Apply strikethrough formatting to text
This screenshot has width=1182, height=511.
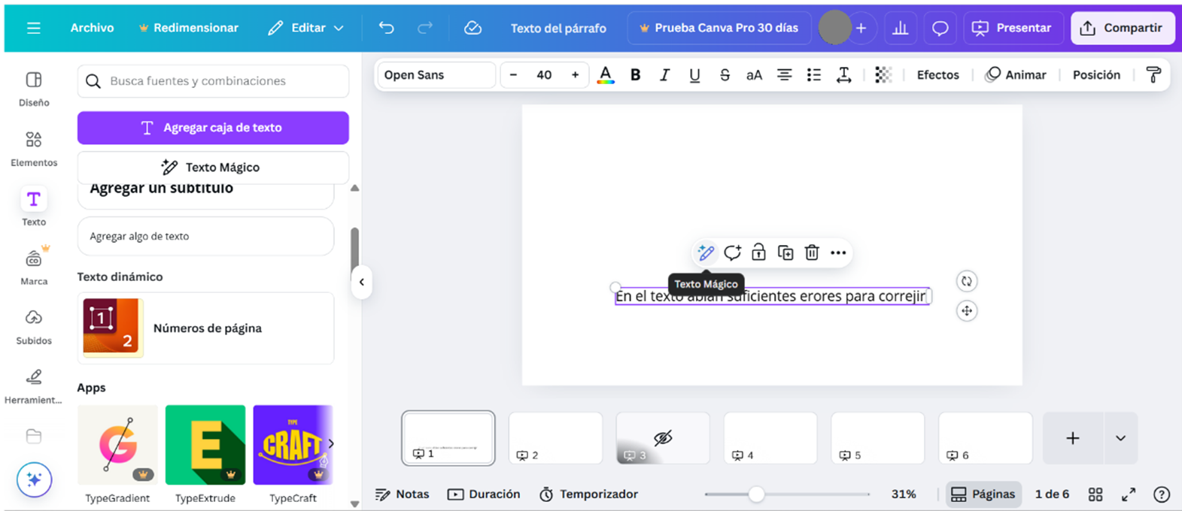pos(725,75)
